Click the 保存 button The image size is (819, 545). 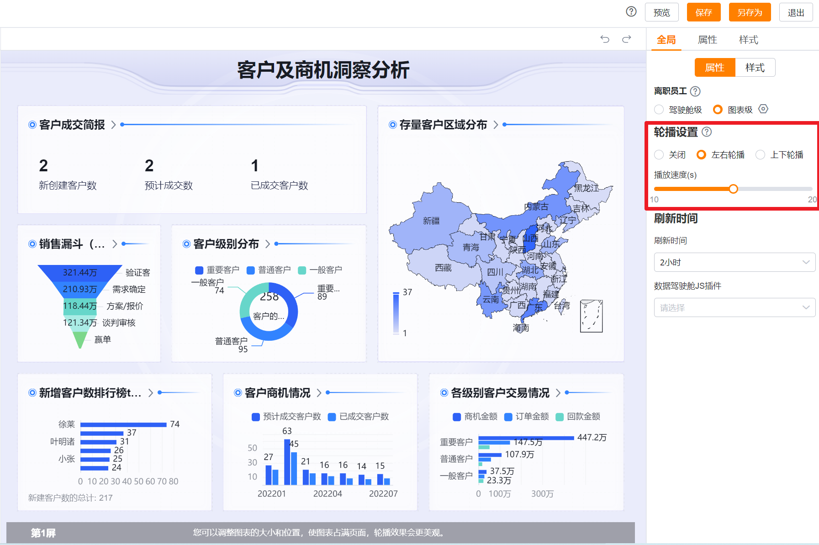[703, 12]
